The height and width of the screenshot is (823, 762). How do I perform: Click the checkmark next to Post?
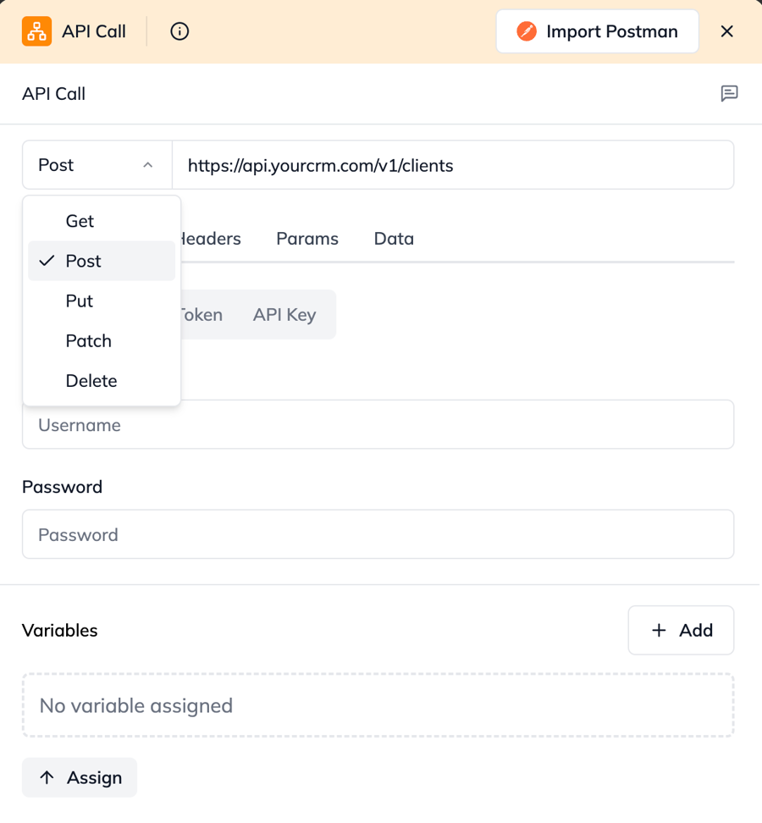pyautogui.click(x=47, y=261)
